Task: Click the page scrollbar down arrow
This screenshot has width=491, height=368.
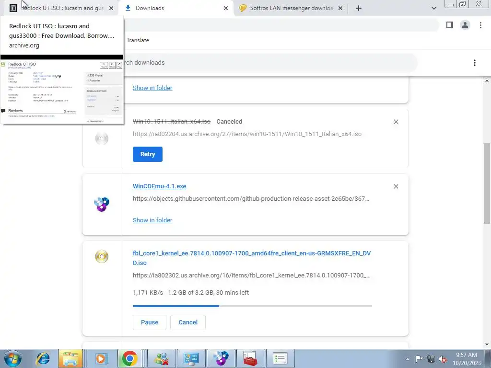Action: click(487, 345)
